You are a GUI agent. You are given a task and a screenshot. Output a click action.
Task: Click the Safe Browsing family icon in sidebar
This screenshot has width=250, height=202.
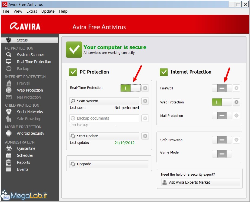click(x=8, y=119)
